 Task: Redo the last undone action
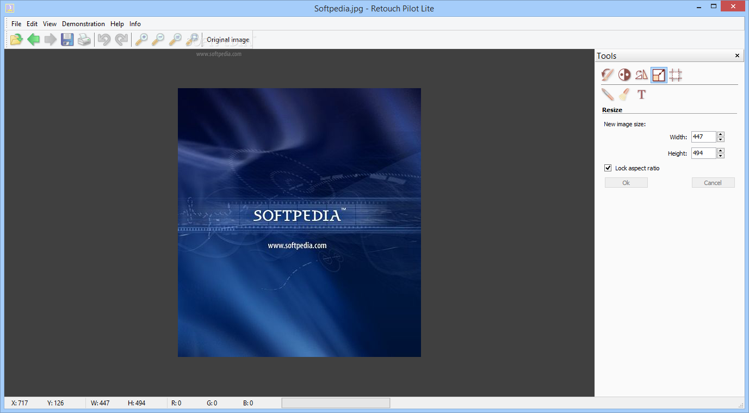click(121, 39)
